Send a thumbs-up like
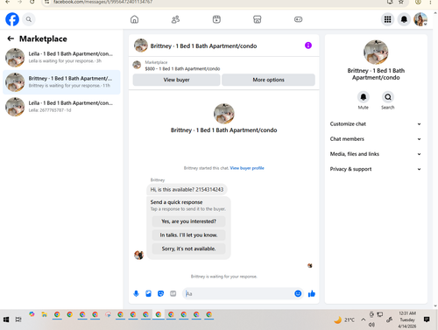Image resolution: width=438 pixels, height=330 pixels. tap(312, 293)
